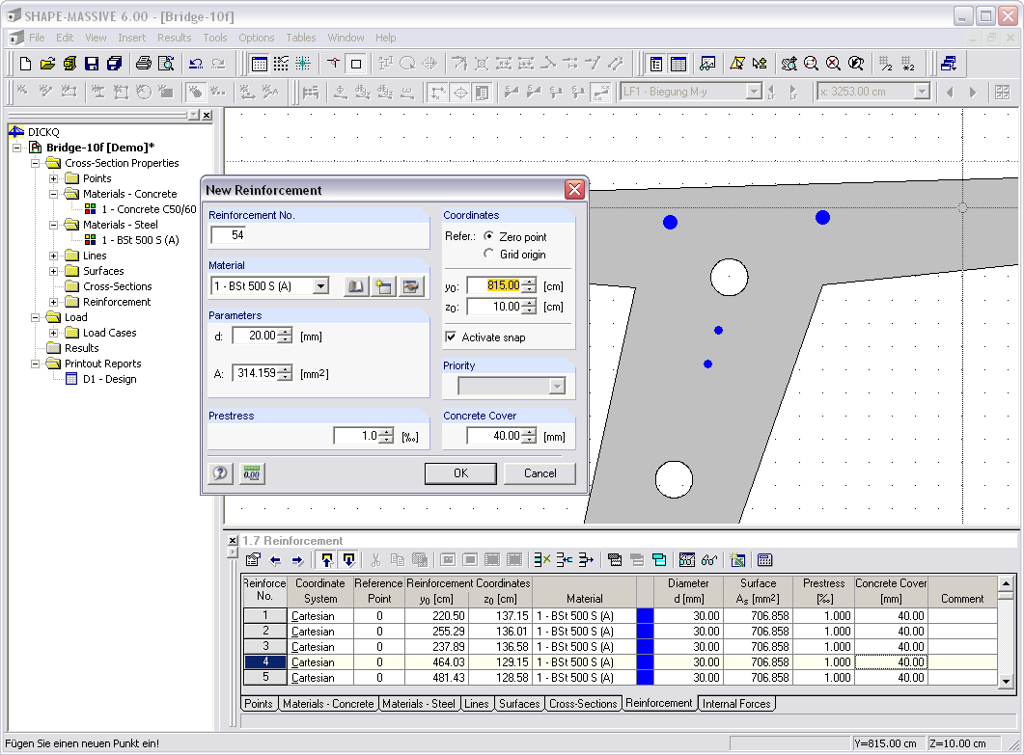
Task: Click the eyeglasses view icon in table toolbar
Action: (x=710, y=560)
